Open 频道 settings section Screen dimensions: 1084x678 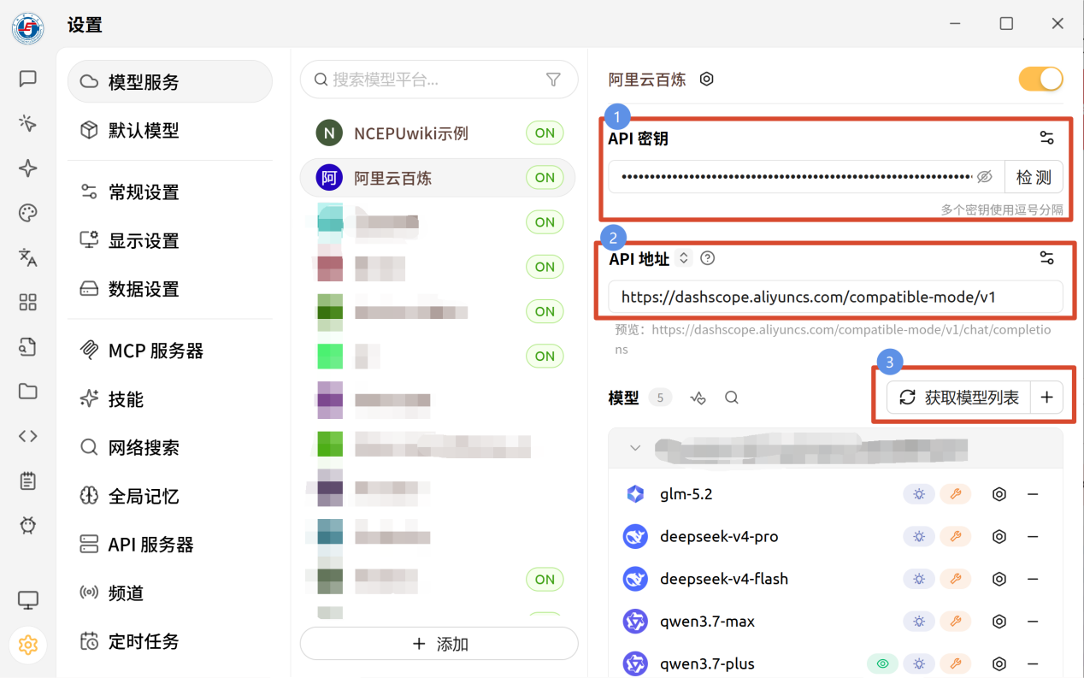pos(170,593)
